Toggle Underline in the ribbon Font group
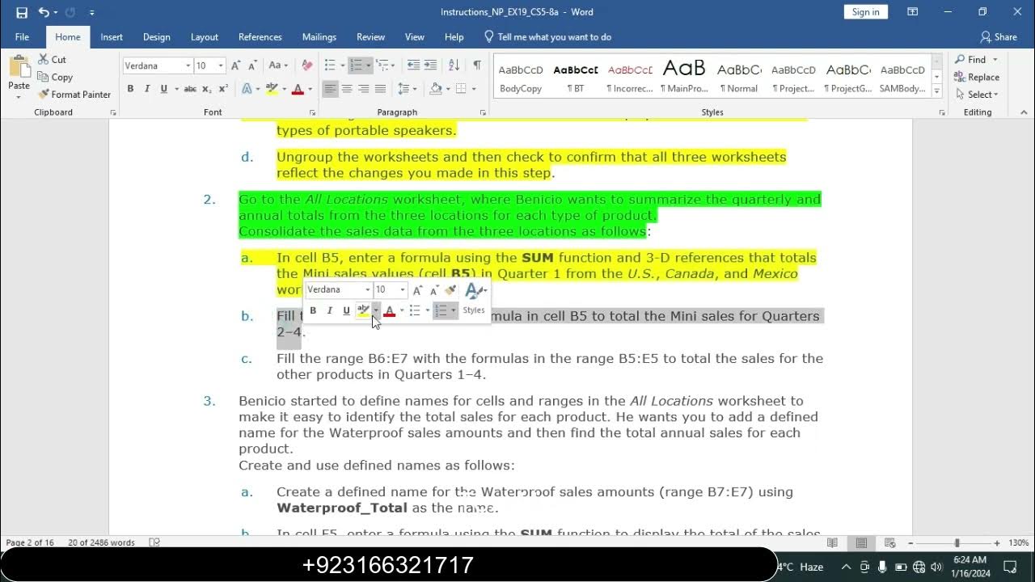 (163, 89)
